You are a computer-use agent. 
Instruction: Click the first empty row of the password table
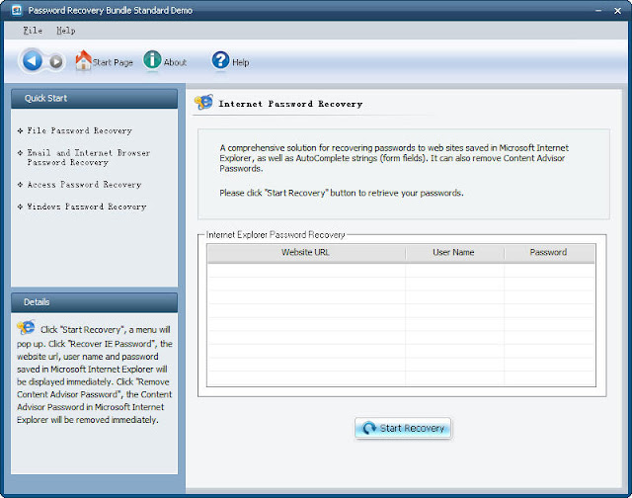[401, 270]
